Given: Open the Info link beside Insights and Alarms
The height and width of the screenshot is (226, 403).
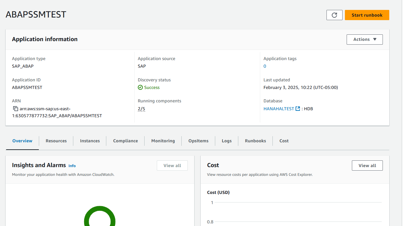Looking at the screenshot, I should (72, 166).
